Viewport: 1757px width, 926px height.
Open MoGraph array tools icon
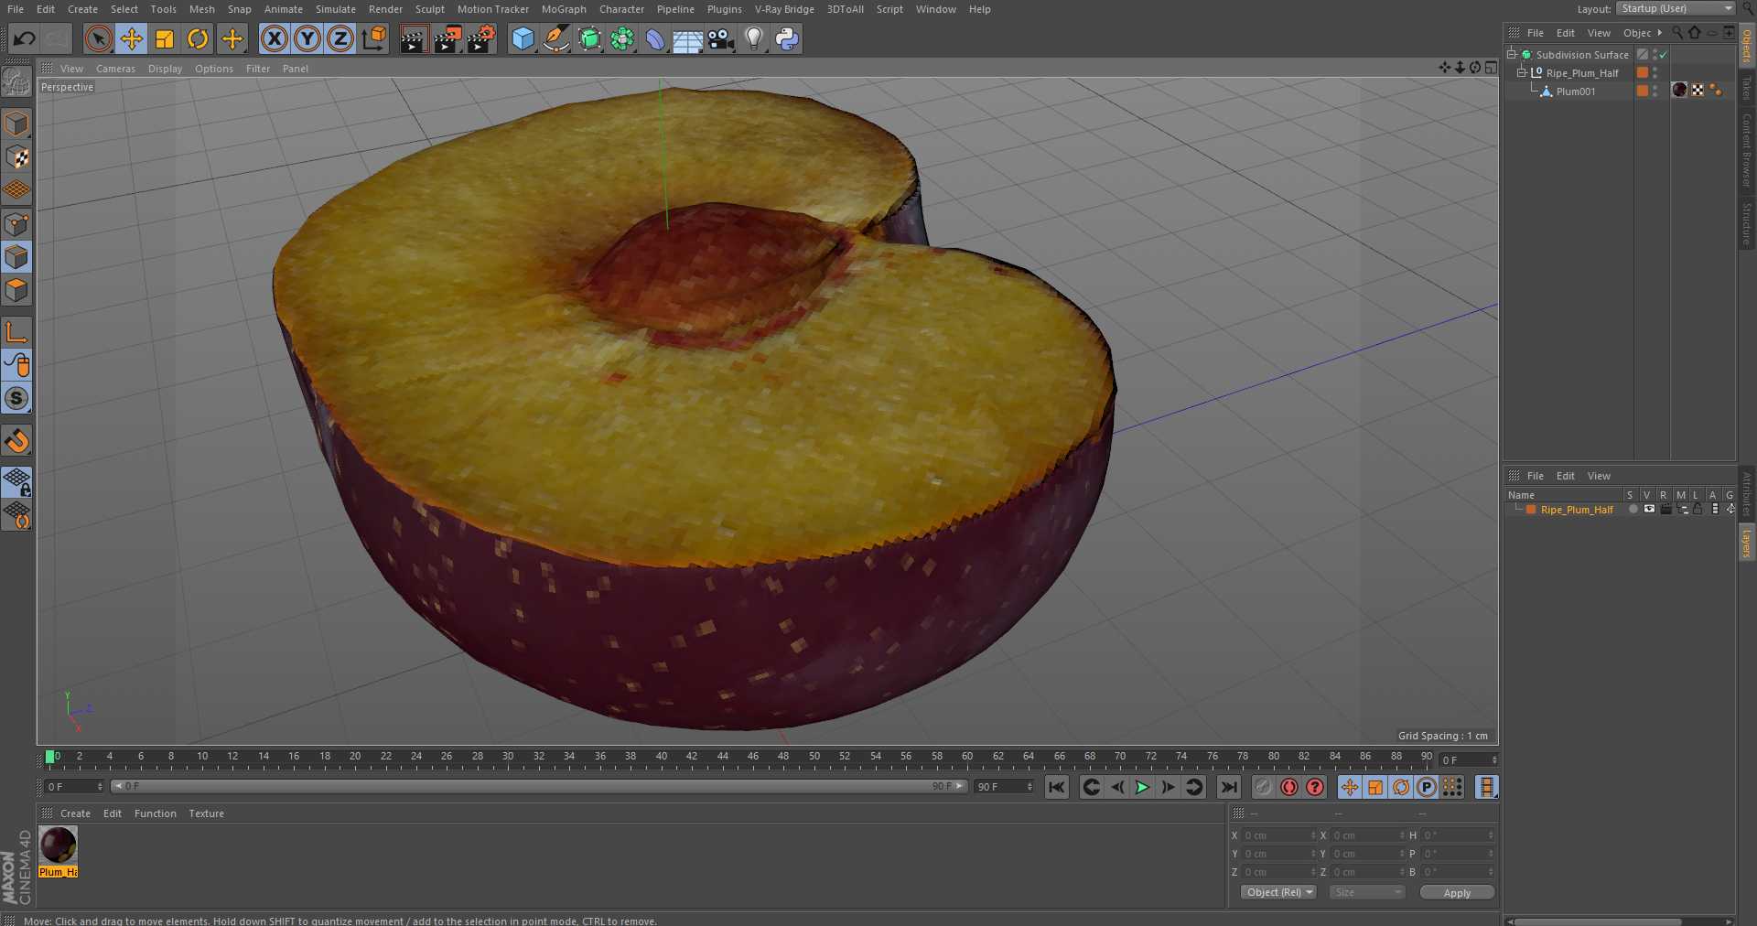tap(622, 38)
